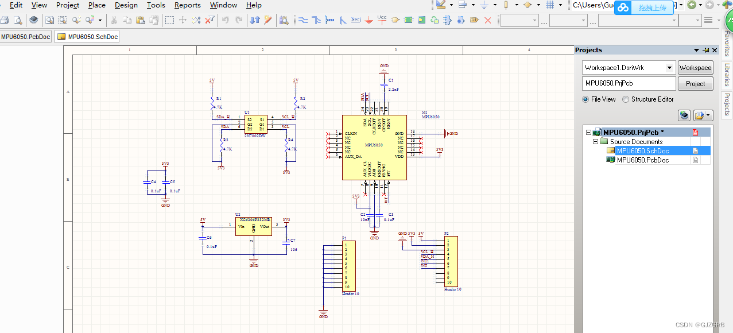Viewport: 733px width, 333px height.
Task: Open the file path address dropdown
Action: point(681,5)
